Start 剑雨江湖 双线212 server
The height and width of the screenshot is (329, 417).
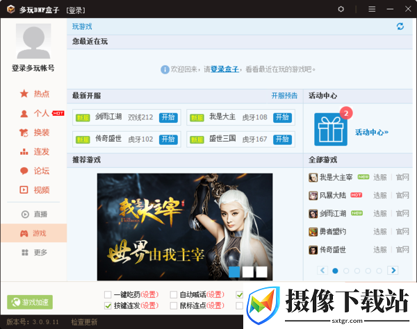coord(168,117)
